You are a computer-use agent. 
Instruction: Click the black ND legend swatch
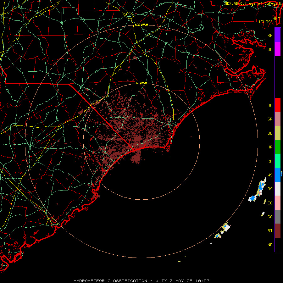click(278, 245)
